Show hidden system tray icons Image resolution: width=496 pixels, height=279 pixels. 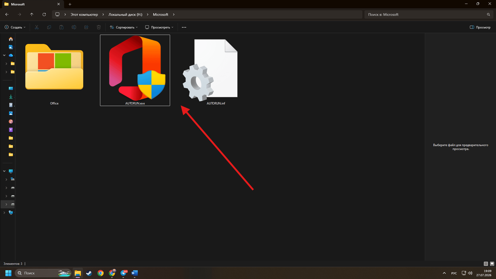444,273
